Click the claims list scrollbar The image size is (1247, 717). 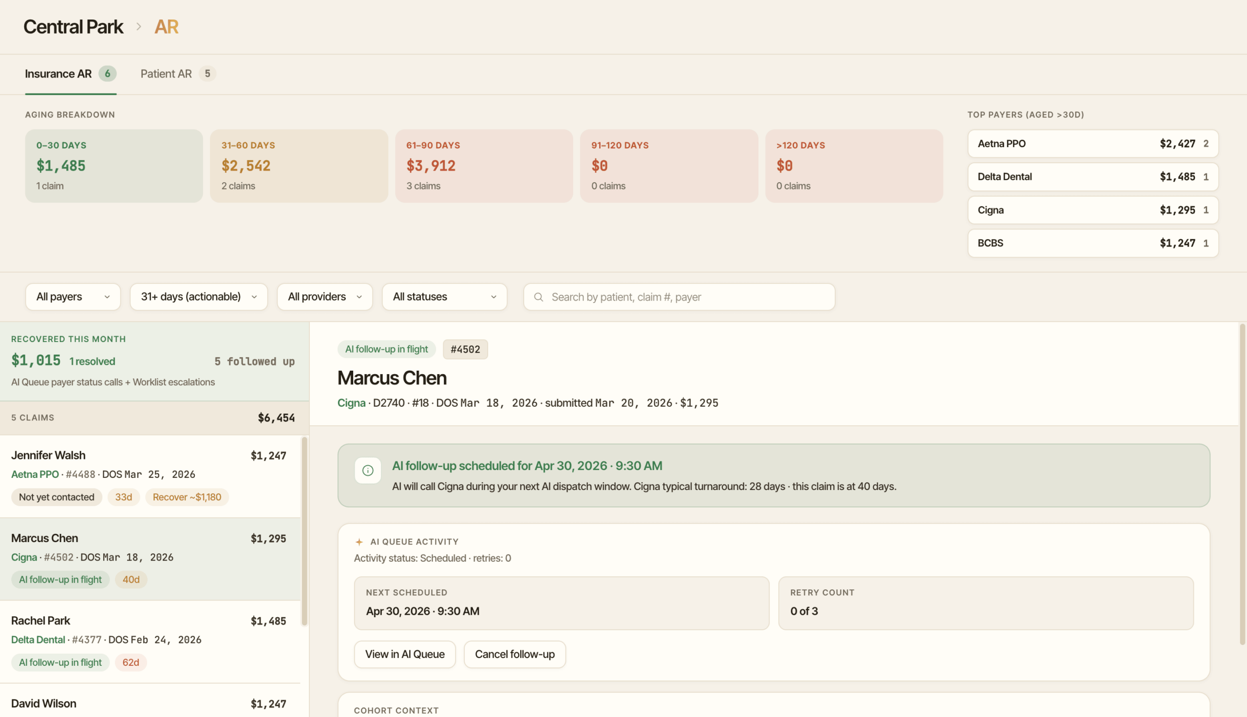305,532
